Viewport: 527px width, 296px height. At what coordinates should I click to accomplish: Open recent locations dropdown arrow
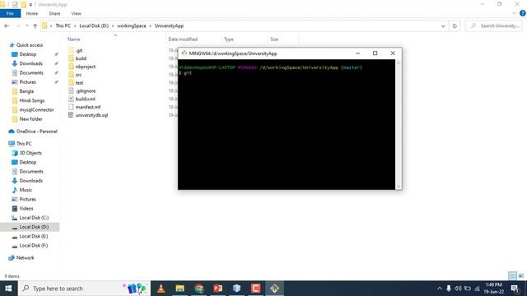[27, 25]
